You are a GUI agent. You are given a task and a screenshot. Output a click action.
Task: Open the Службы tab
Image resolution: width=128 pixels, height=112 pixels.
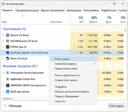(x=123, y=10)
